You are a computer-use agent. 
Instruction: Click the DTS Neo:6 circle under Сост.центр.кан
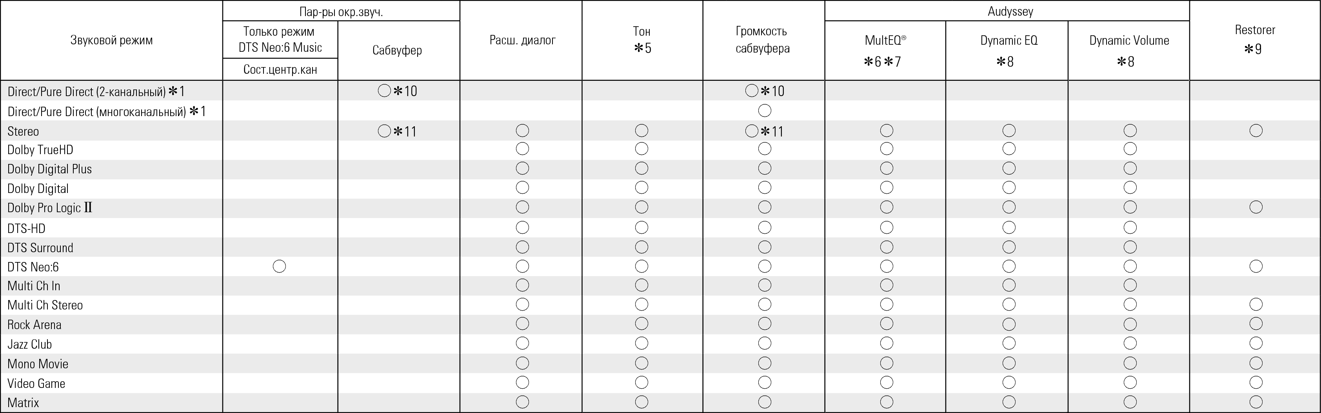coord(280,266)
